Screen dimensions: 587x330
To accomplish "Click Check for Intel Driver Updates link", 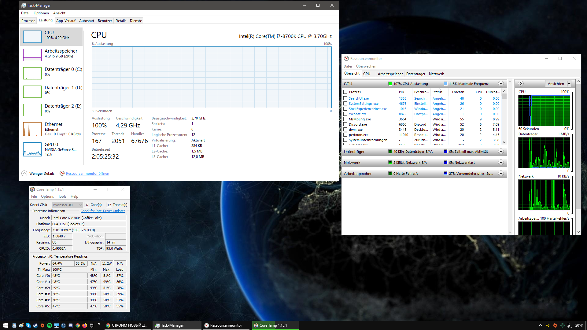I will [103, 211].
